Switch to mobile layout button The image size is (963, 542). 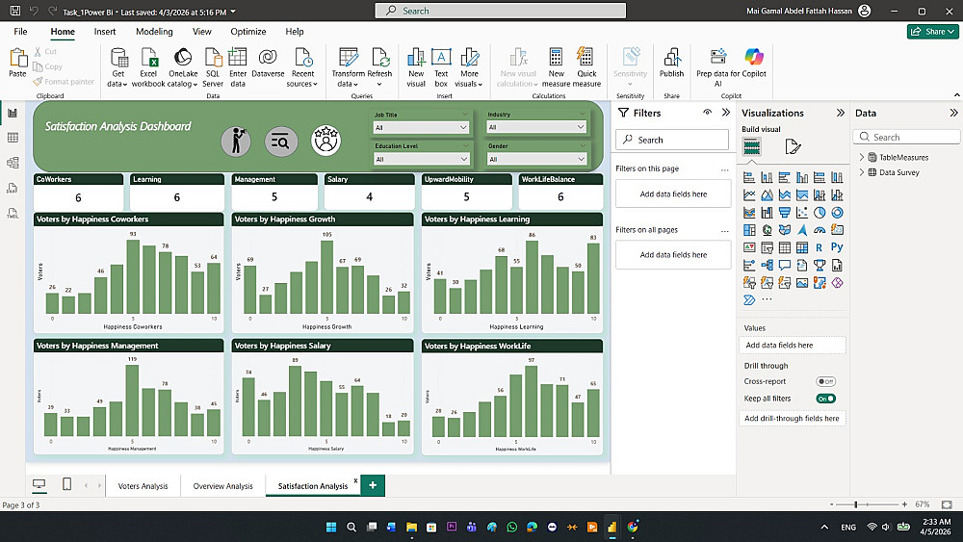point(67,484)
